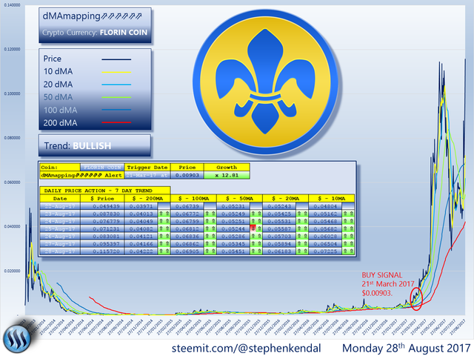Click the green arrows beside 0.06905

(x=210, y=251)
